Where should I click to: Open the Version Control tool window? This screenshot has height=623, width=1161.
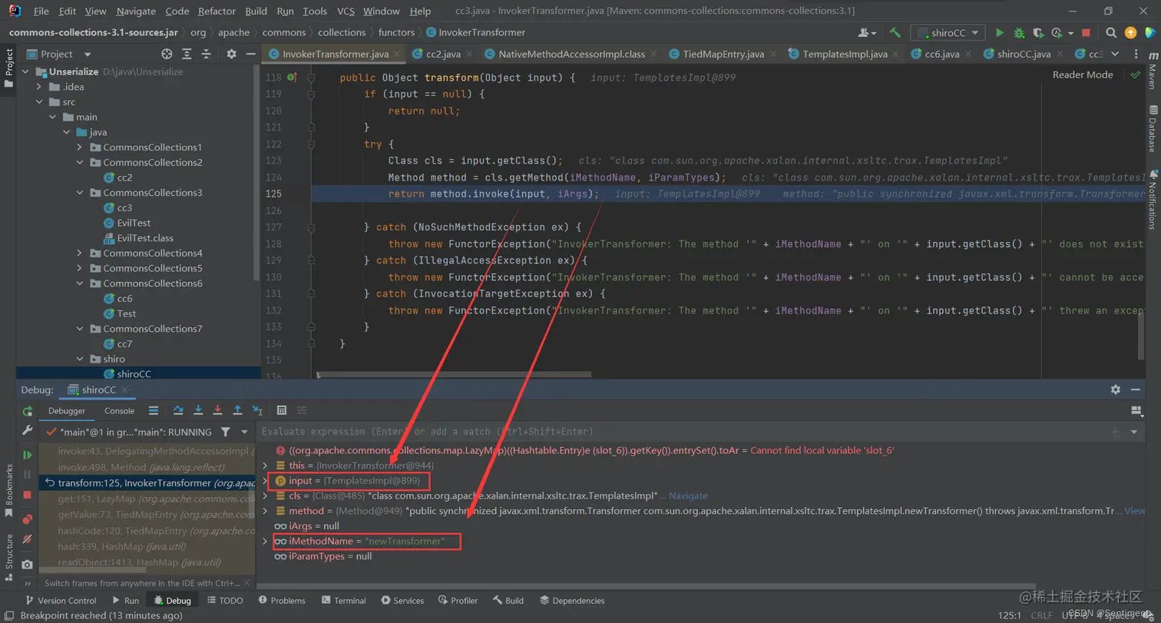point(61,601)
